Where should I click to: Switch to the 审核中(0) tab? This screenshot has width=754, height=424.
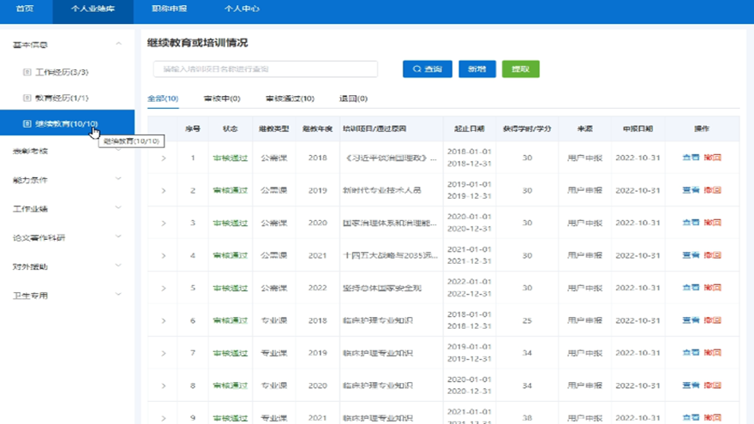[221, 99]
